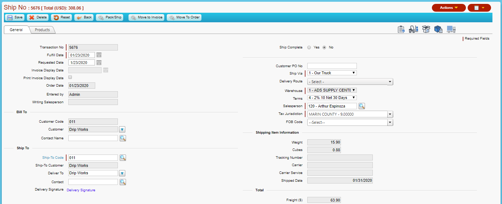Click the Ship-To Code input field
502x204 pixels.
pyautogui.click(x=93, y=158)
